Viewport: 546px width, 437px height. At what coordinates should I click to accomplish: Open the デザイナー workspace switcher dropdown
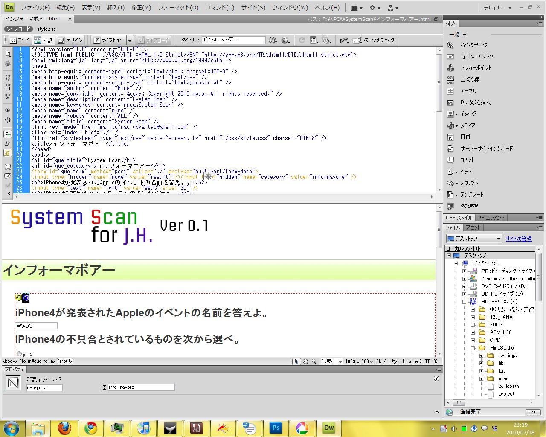[497, 8]
